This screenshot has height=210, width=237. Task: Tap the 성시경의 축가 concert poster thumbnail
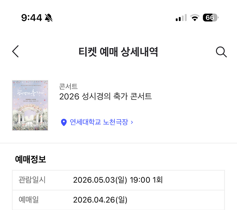click(x=30, y=106)
